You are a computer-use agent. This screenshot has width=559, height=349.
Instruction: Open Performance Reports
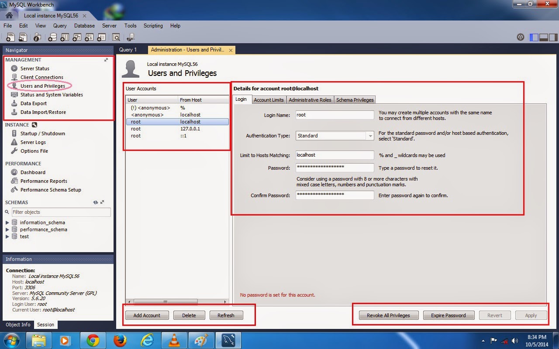(x=44, y=181)
